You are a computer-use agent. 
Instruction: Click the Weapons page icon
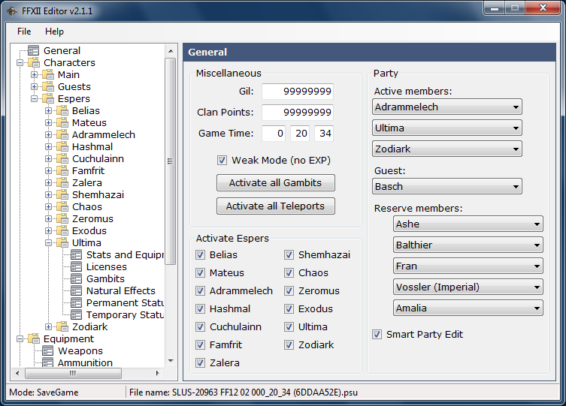click(47, 350)
